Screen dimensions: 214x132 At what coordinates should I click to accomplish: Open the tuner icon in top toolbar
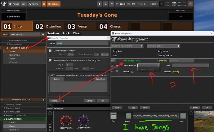tap(111, 4)
